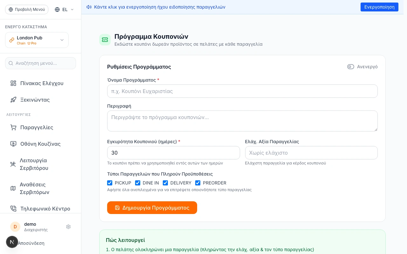Navigate to Αναθέσεις Σερβιτόρων
Screen dimensions: 407x254
(x=41, y=188)
